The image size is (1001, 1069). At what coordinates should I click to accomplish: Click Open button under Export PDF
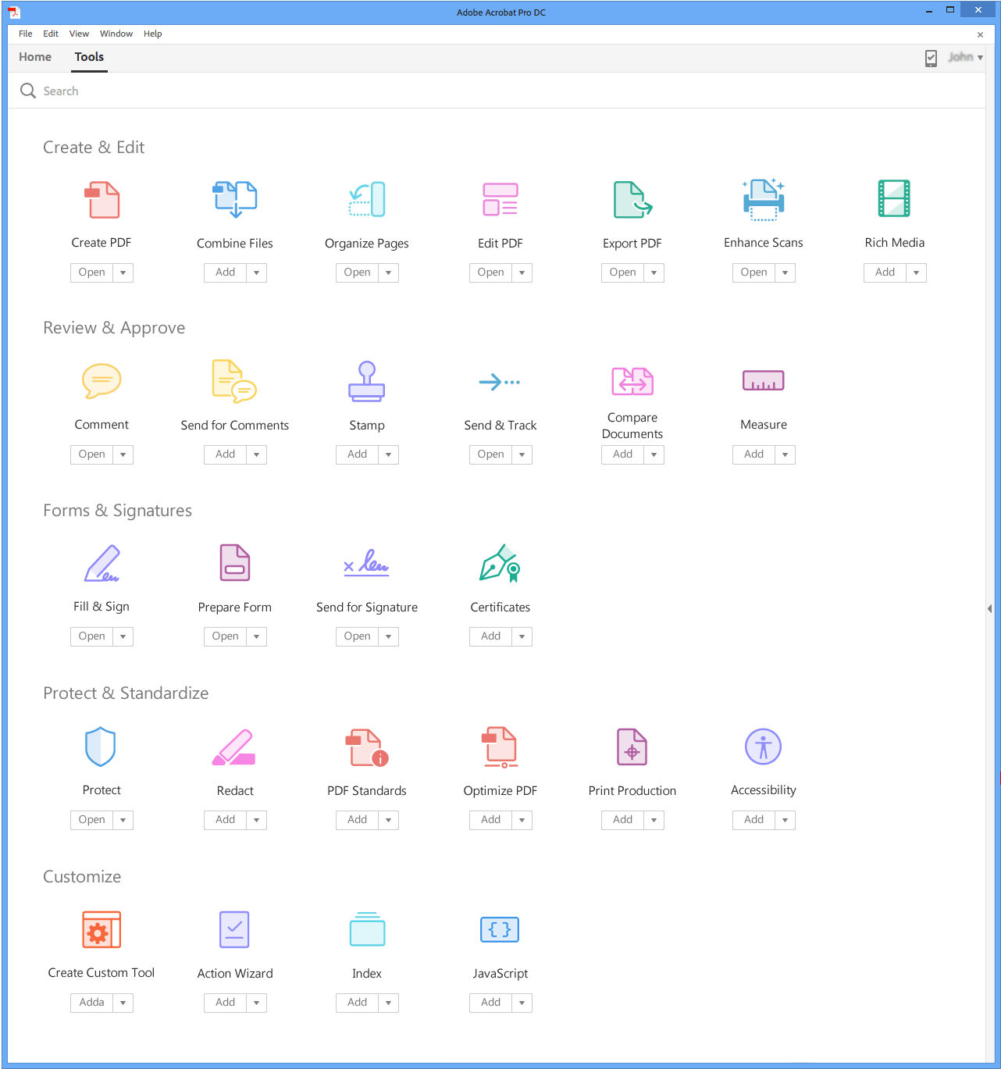(623, 273)
